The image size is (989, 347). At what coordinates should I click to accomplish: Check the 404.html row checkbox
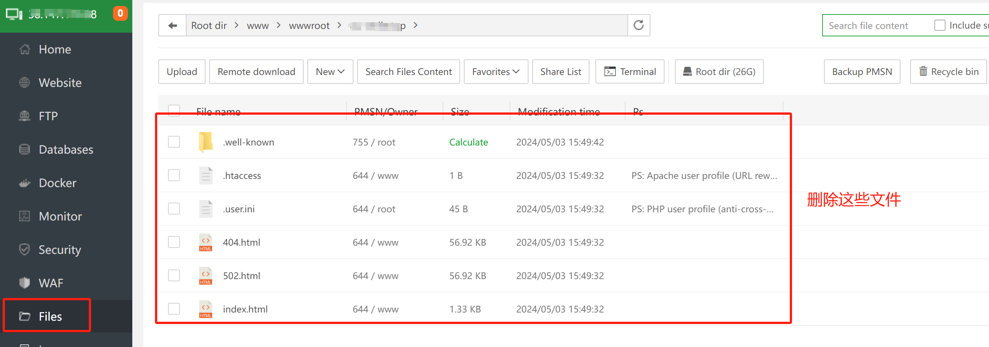[x=174, y=242]
